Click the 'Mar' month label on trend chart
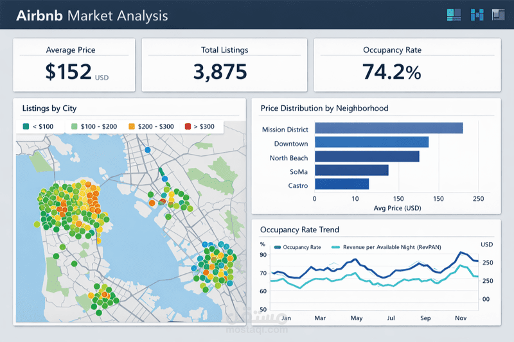 [x=320, y=318]
